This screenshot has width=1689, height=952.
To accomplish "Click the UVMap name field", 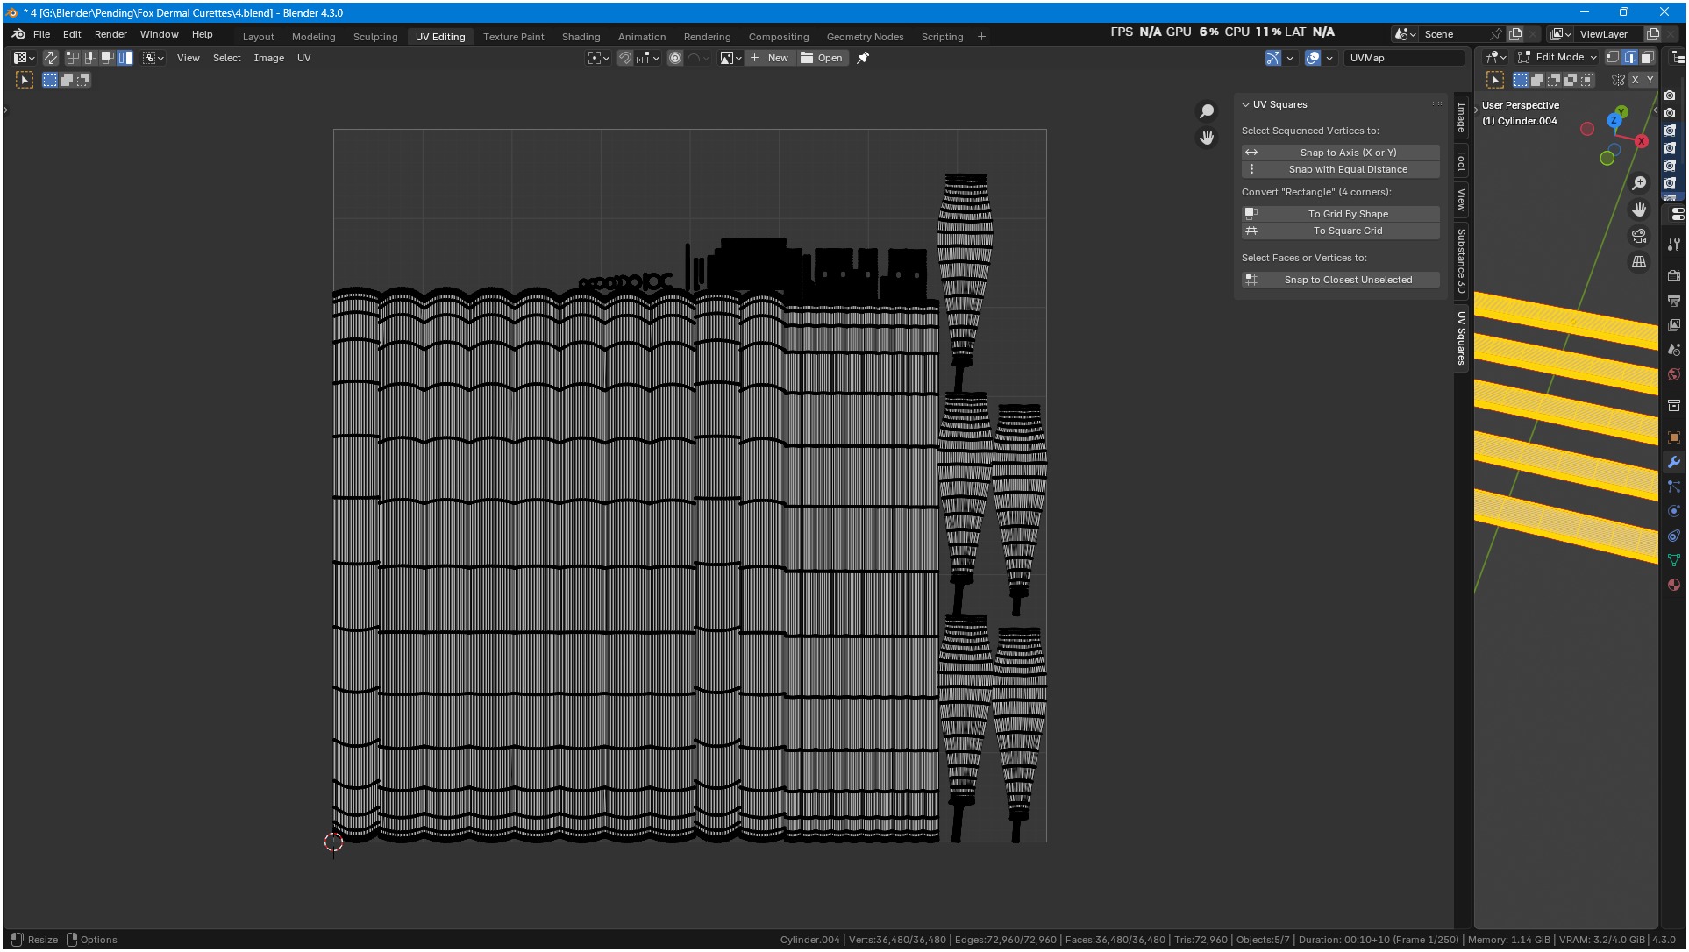I will [1403, 58].
